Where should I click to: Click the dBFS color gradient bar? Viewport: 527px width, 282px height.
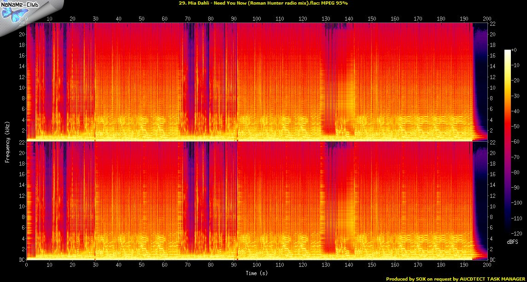[x=507, y=144]
